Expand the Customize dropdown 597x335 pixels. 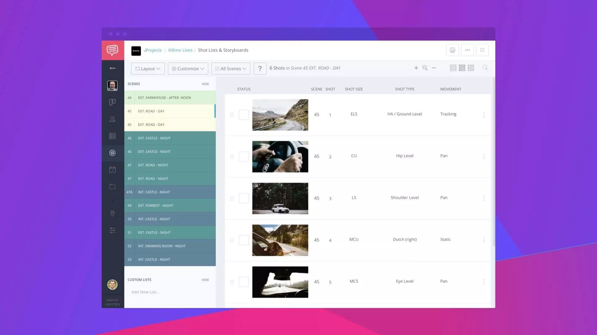[188, 69]
